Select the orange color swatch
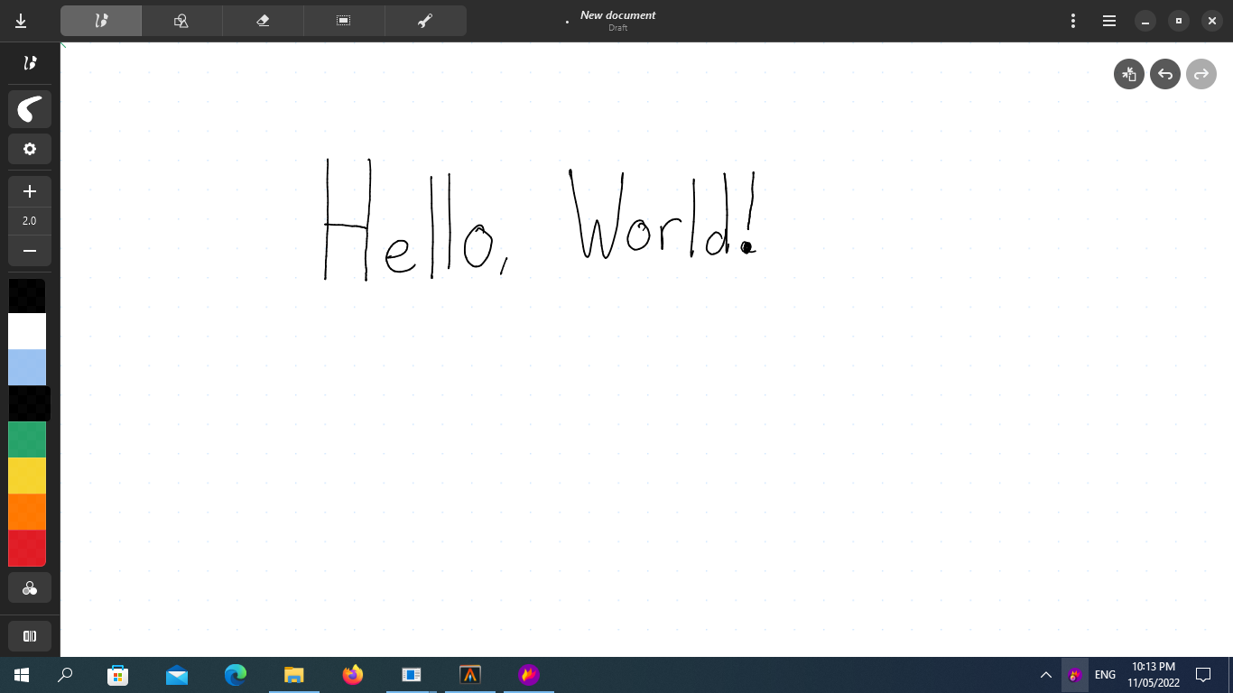Image resolution: width=1233 pixels, height=693 pixels. (x=27, y=512)
